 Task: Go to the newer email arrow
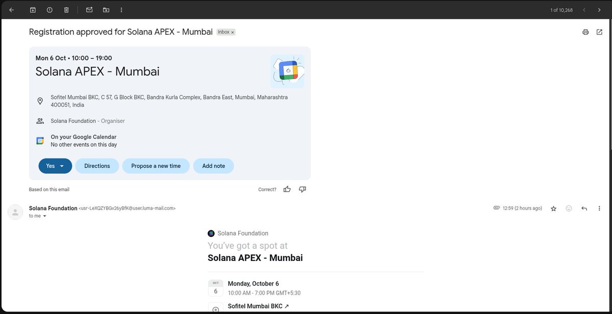pyautogui.click(x=584, y=10)
